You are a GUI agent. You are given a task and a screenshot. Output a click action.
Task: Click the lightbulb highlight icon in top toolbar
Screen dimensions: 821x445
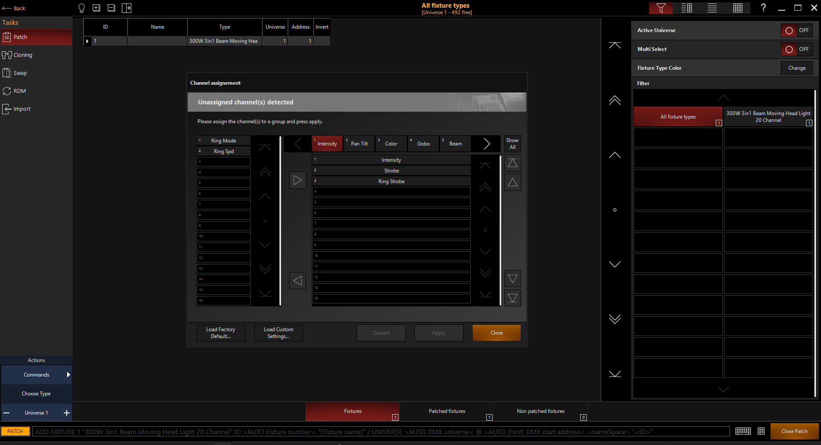(x=82, y=8)
